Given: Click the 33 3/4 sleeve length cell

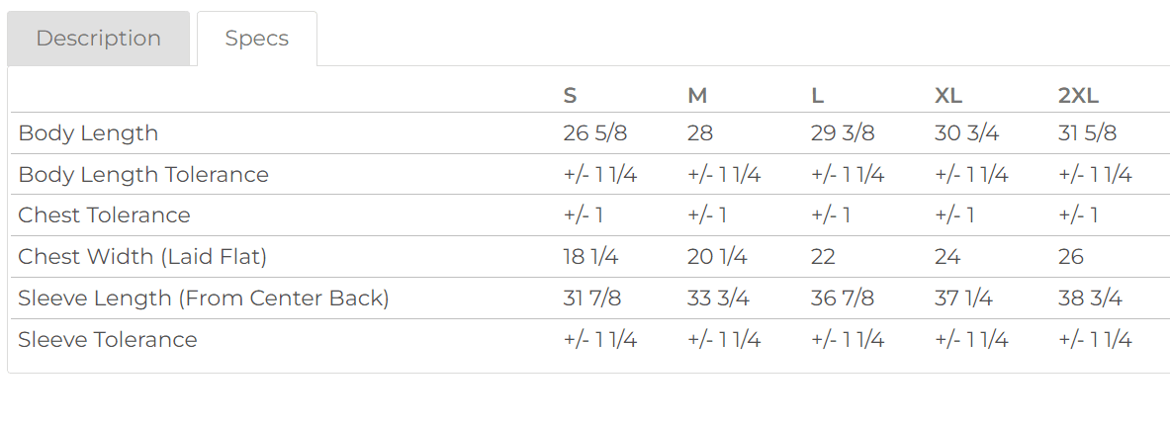Looking at the screenshot, I should pos(718,298).
